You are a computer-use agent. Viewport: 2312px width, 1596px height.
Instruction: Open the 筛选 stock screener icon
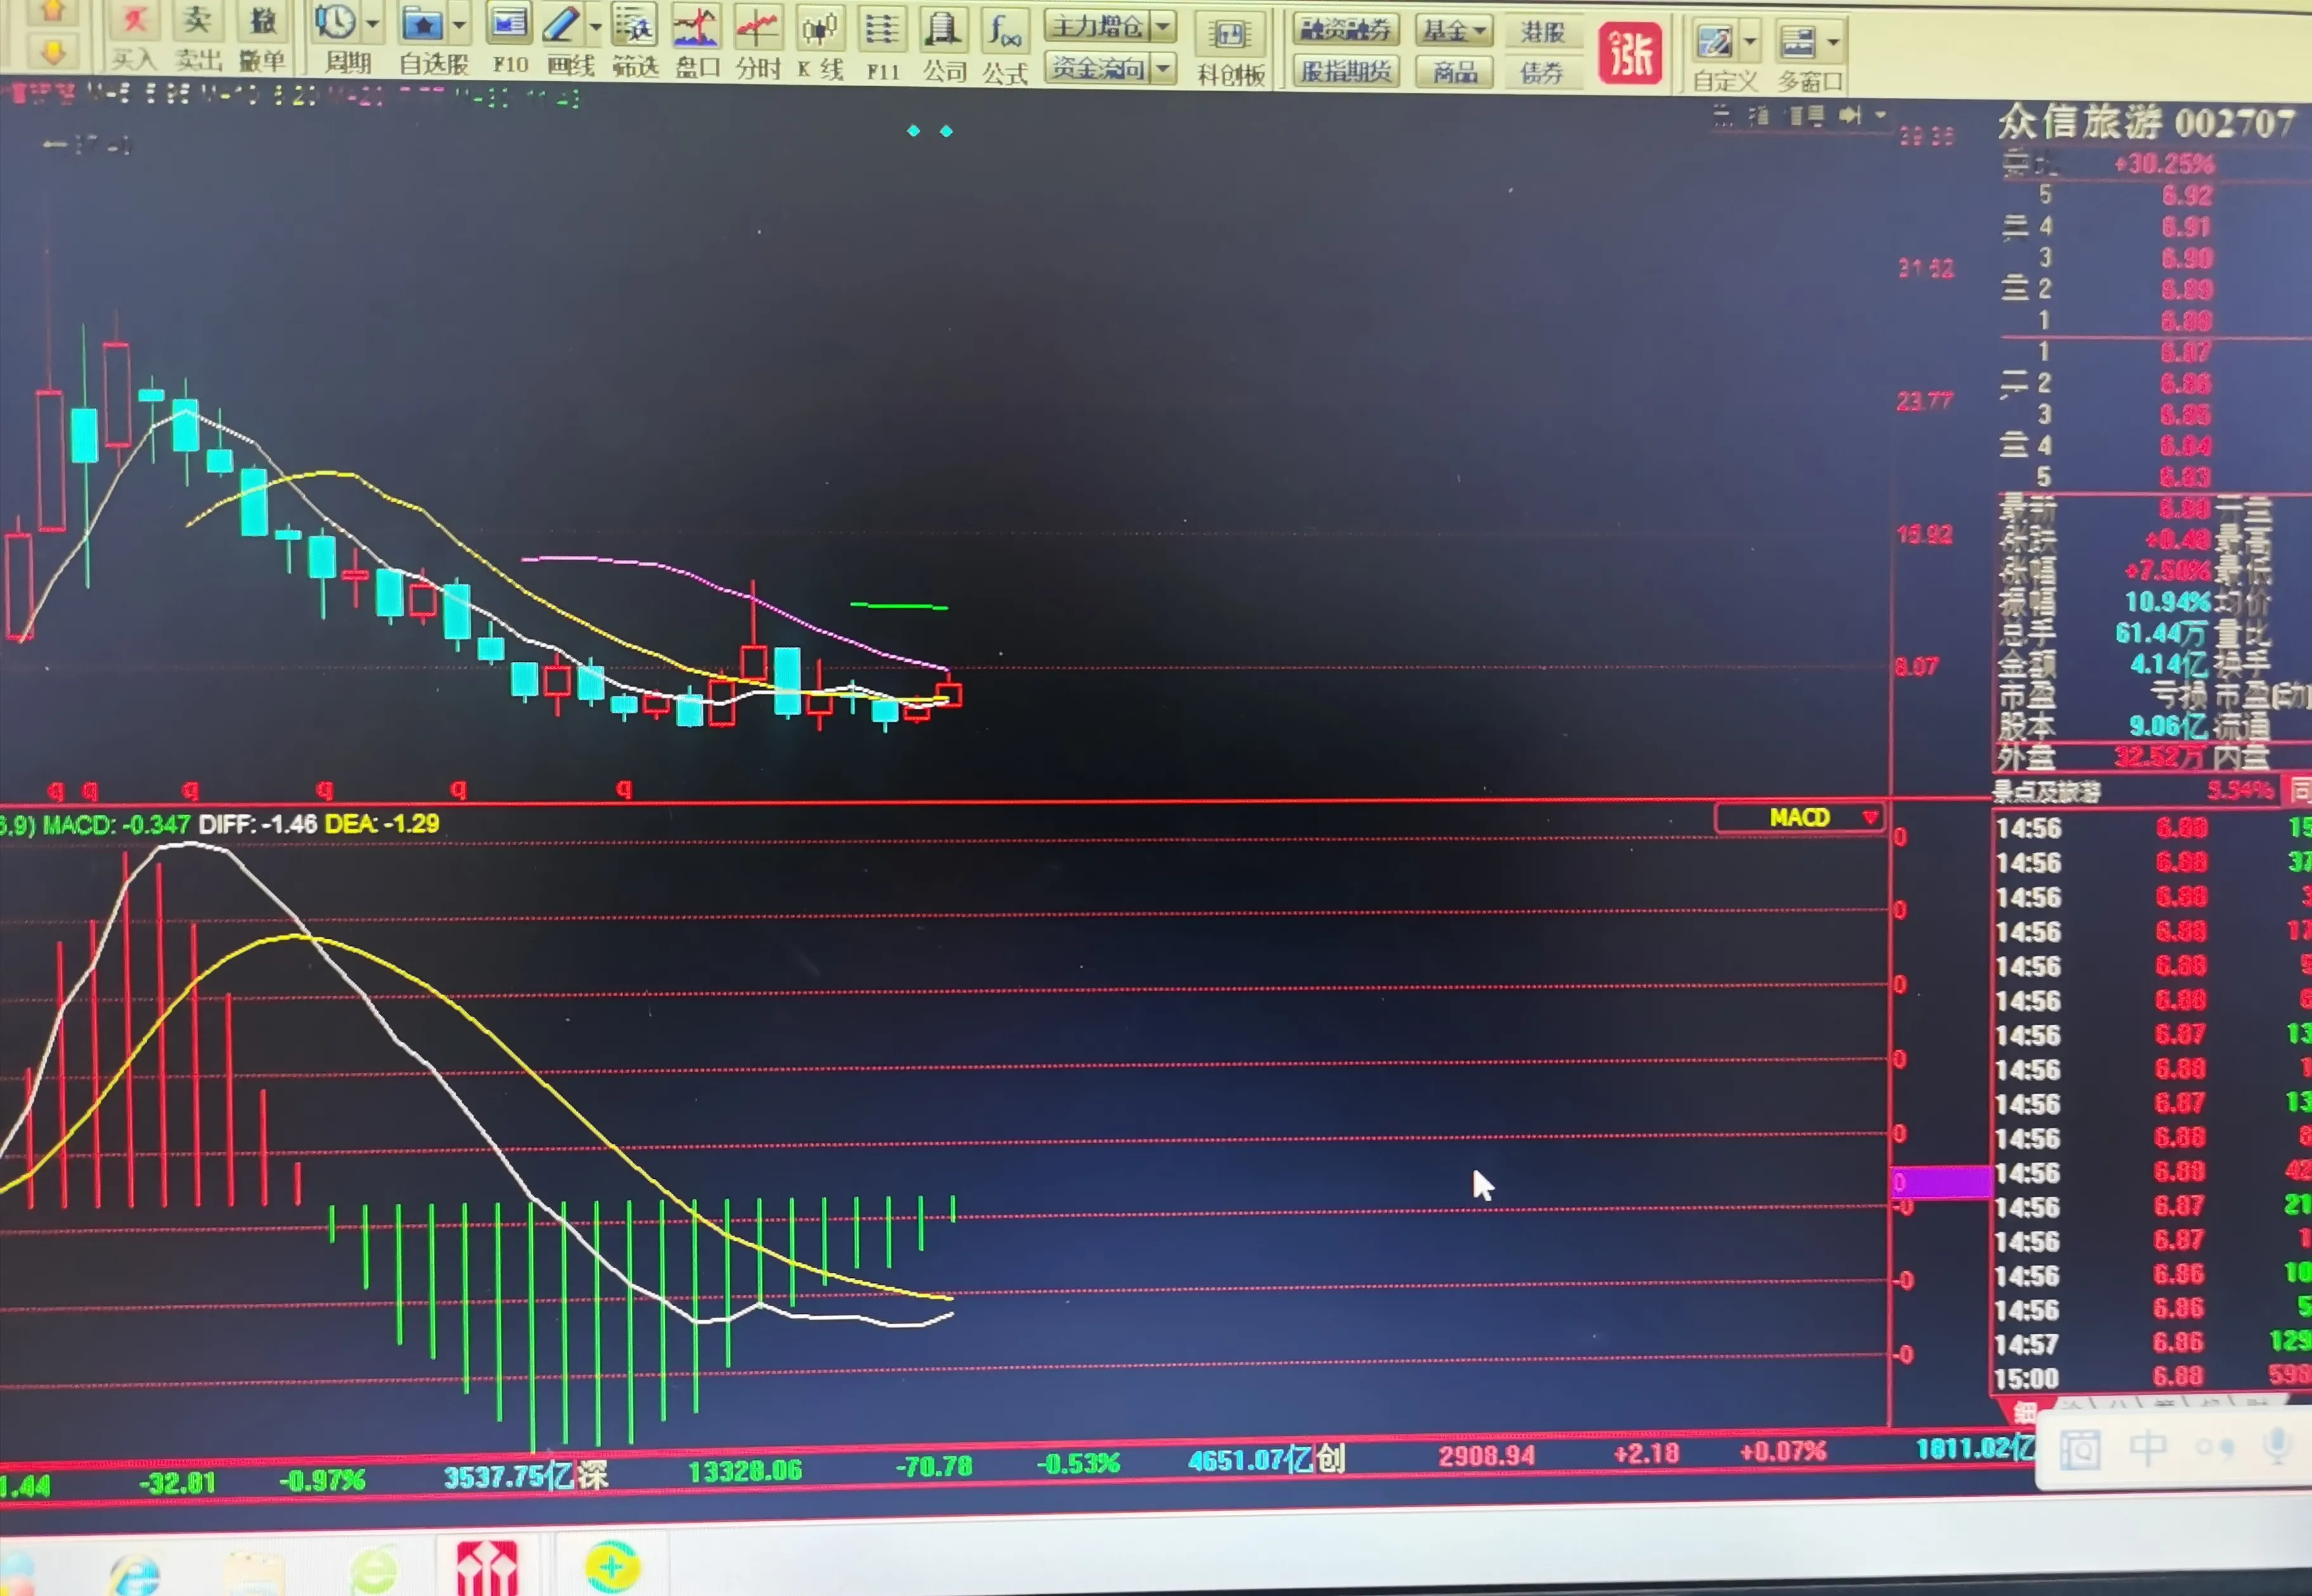(x=634, y=26)
